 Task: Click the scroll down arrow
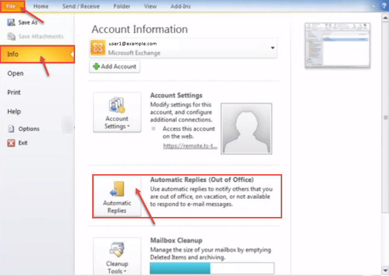(x=385, y=270)
